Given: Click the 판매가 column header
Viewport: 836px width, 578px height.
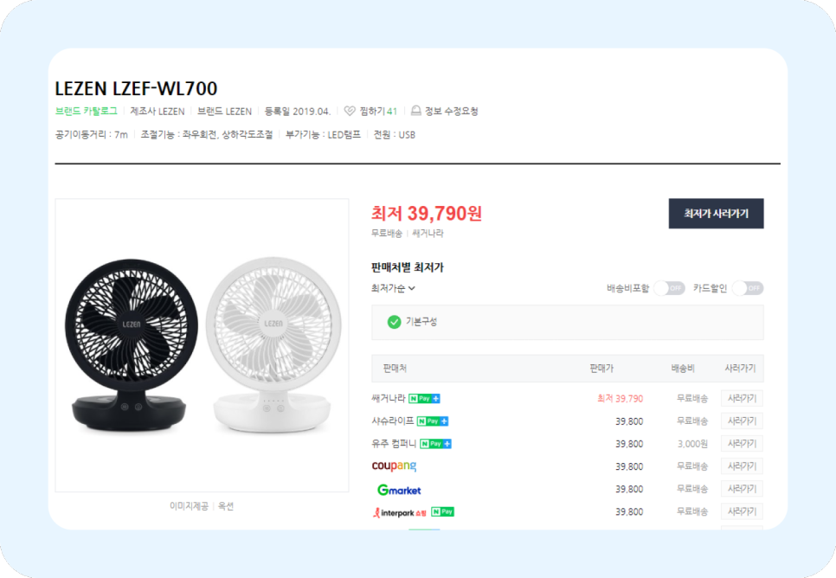Looking at the screenshot, I should click(x=601, y=369).
